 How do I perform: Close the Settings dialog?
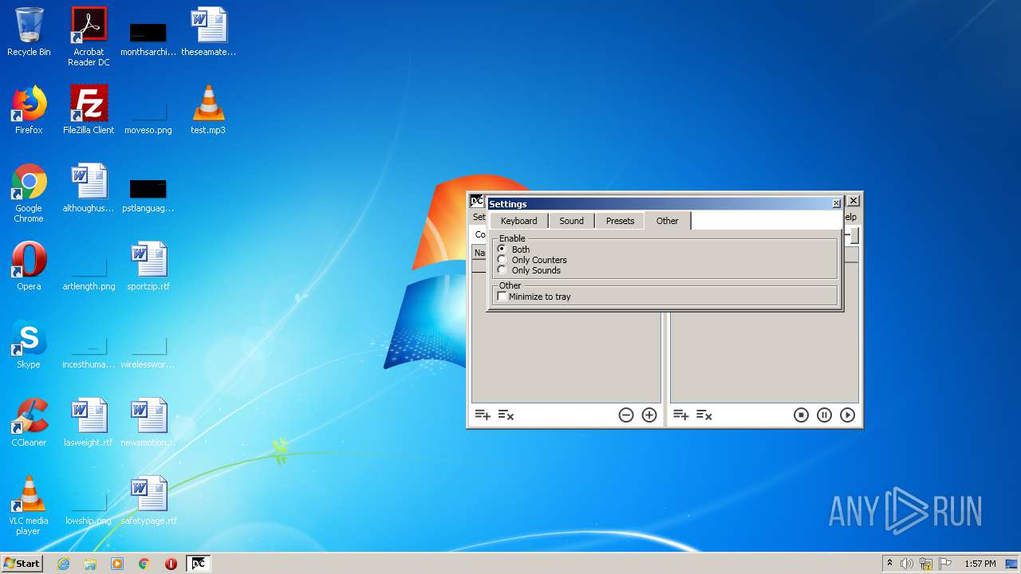pyautogui.click(x=836, y=204)
